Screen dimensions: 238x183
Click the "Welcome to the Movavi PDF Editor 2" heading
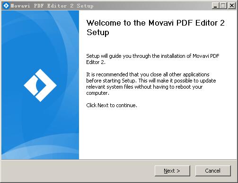pyautogui.click(x=156, y=23)
